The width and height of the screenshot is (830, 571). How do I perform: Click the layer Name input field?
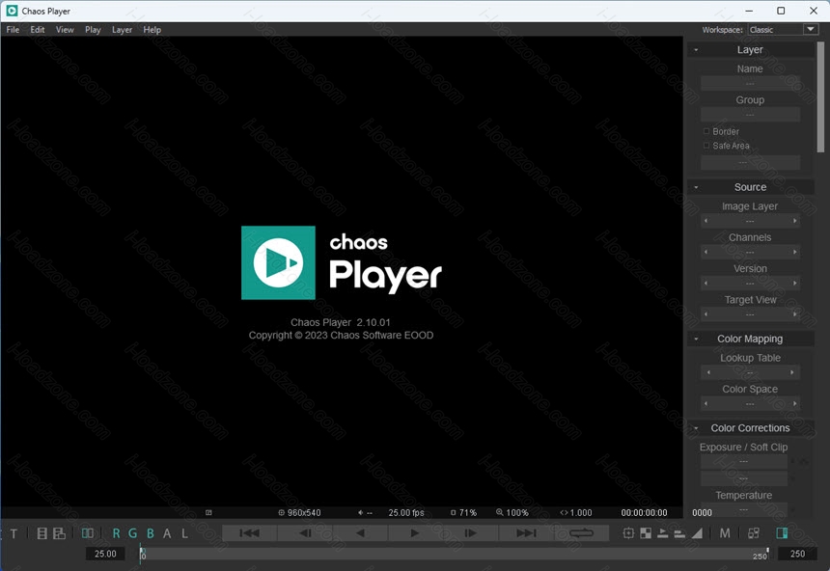750,84
